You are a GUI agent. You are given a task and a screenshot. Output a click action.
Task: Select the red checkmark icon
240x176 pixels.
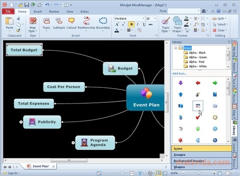click(198, 117)
